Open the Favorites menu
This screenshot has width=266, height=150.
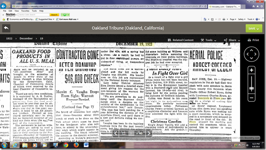tap(25, 11)
